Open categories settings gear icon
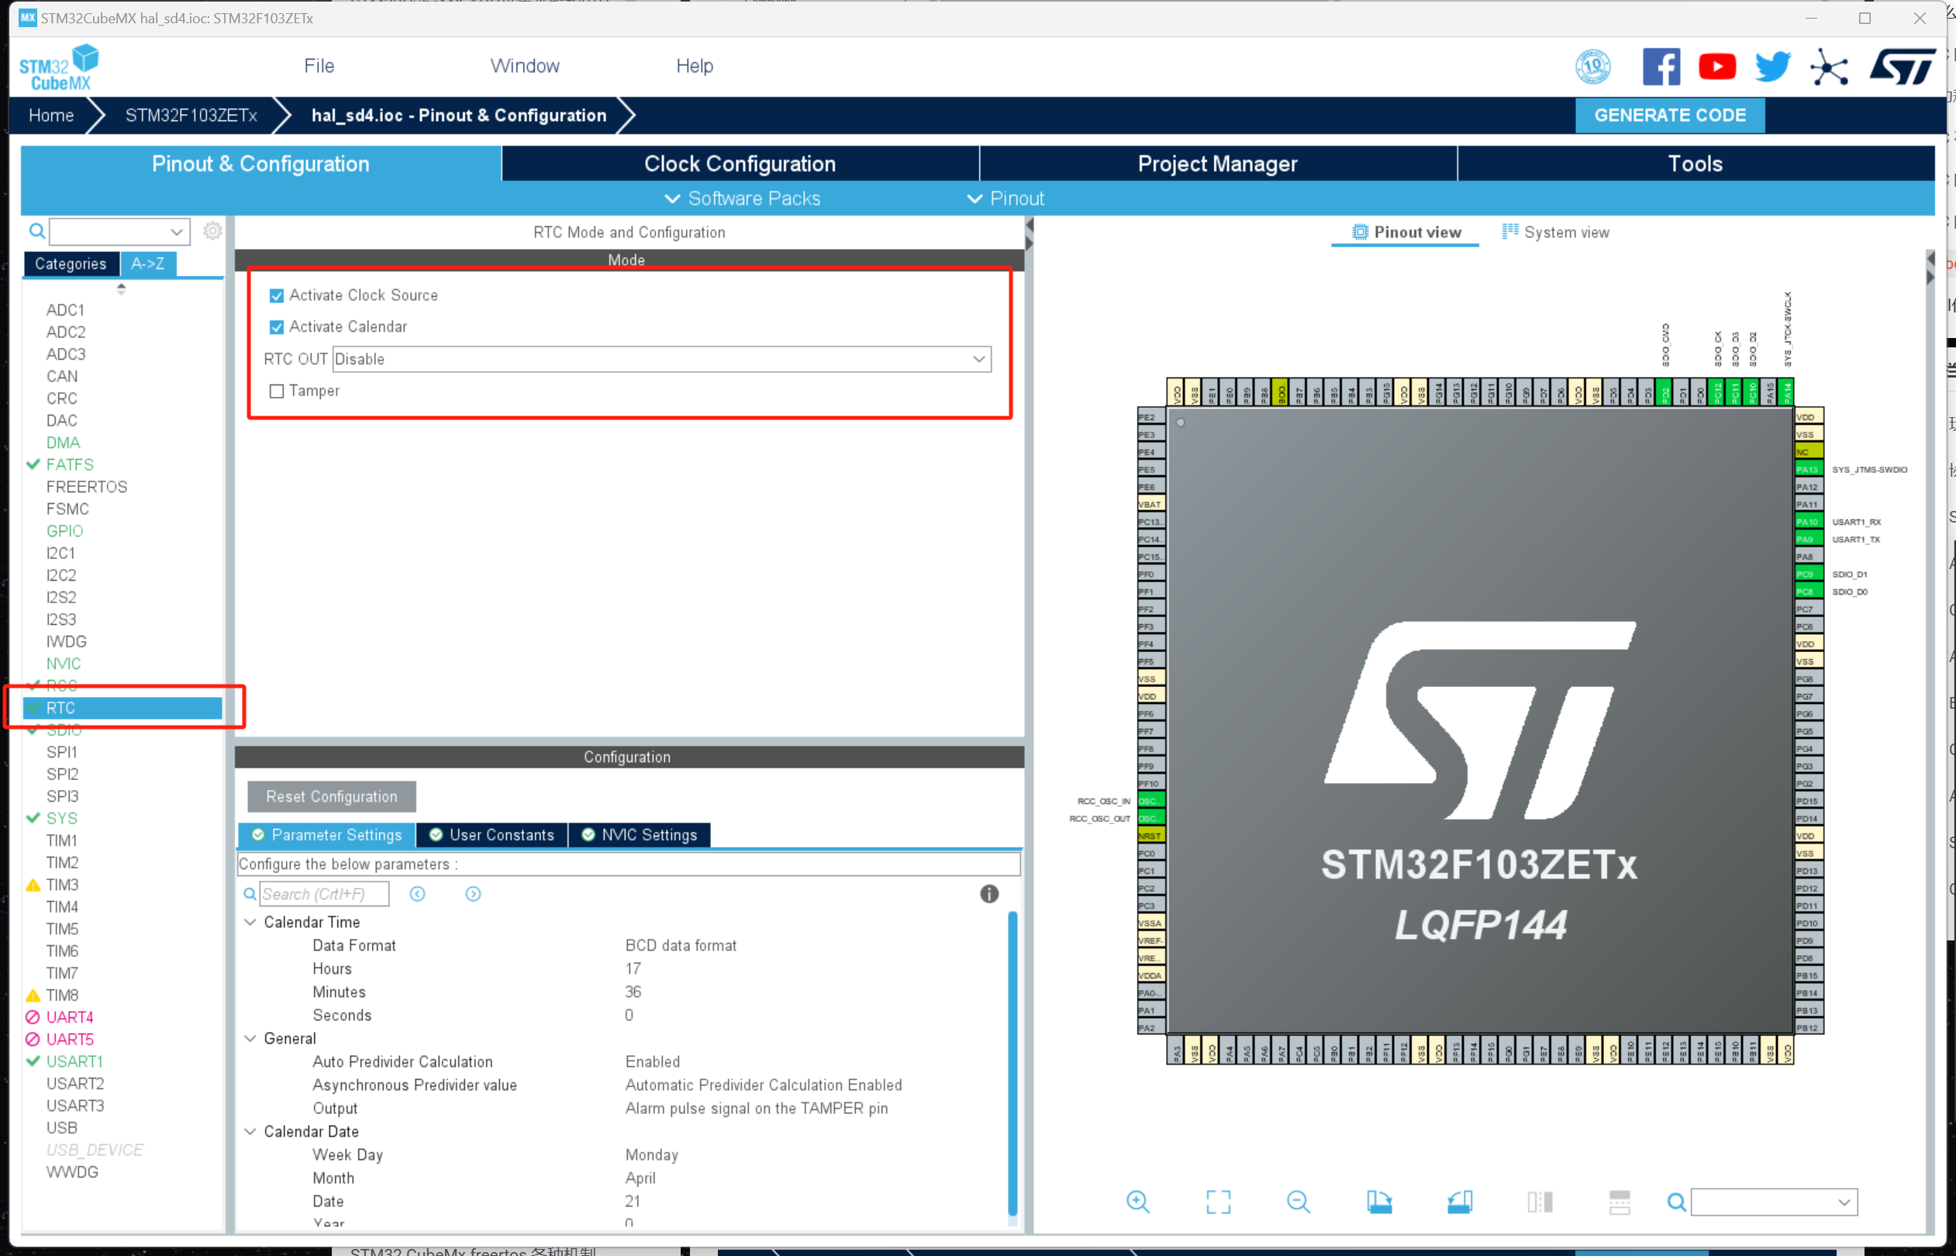Viewport: 1956px width, 1256px height. click(212, 231)
